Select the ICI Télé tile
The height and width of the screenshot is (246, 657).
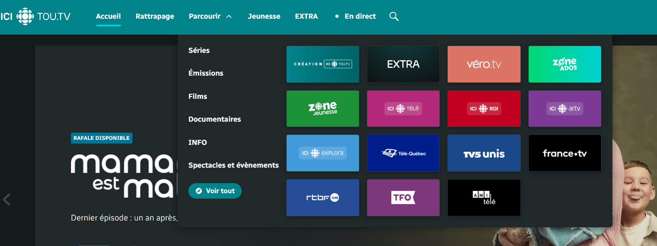coord(403,108)
